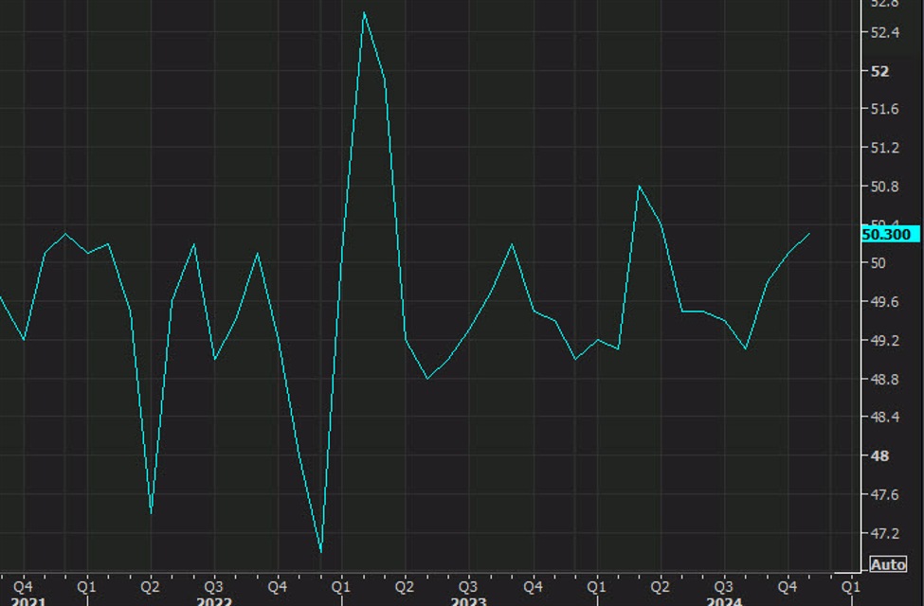This screenshot has height=606, width=924.
Task: Click the 2022 year label on the timeline
Action: [x=214, y=599]
